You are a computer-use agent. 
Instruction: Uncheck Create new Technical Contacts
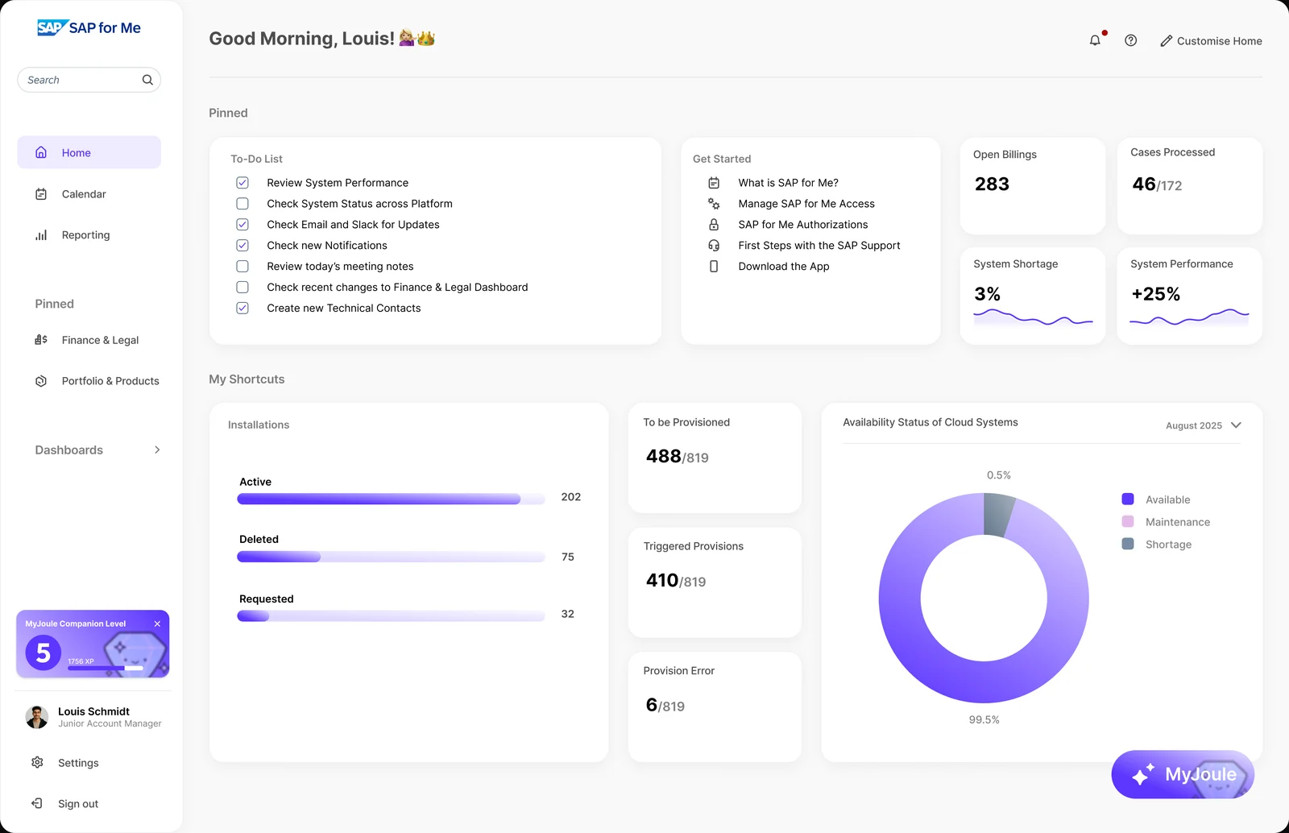[242, 308]
